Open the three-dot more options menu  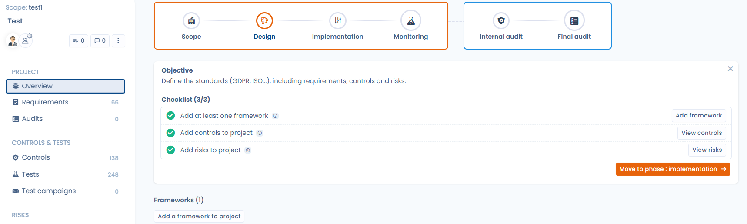(x=118, y=41)
